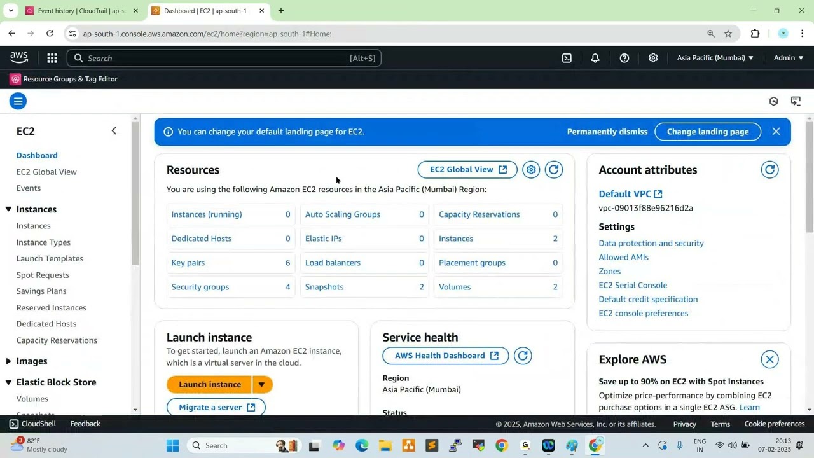Bookmark this page with the star icon

(x=728, y=34)
